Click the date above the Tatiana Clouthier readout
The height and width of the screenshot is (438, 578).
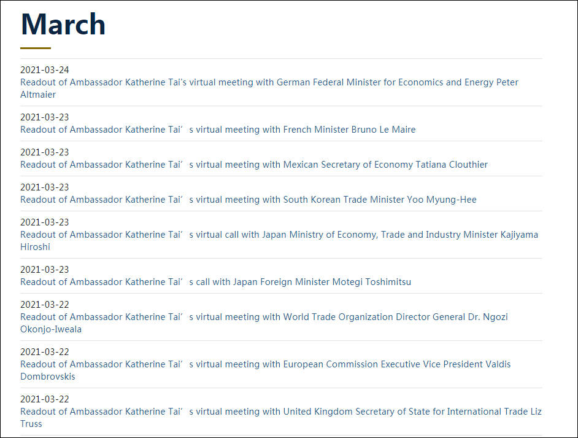click(x=45, y=152)
